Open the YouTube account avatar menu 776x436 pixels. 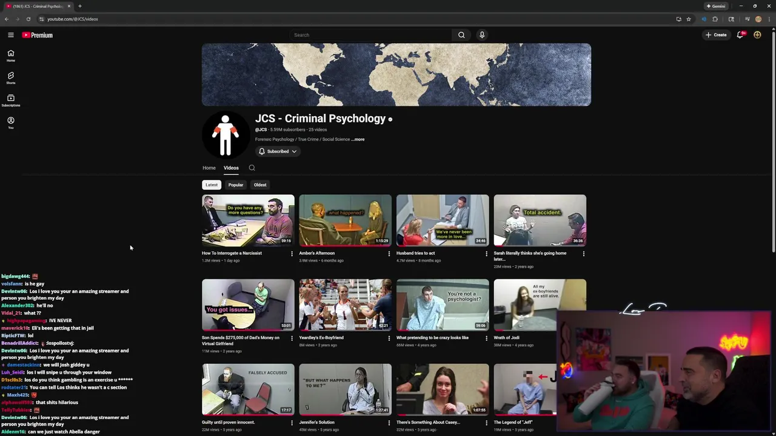[x=757, y=35]
